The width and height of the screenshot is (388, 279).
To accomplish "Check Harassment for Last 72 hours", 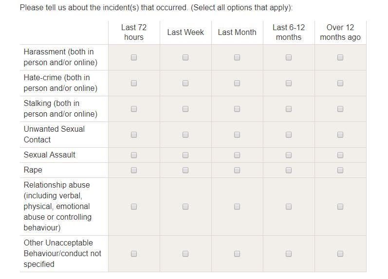I will pyautogui.click(x=133, y=57).
